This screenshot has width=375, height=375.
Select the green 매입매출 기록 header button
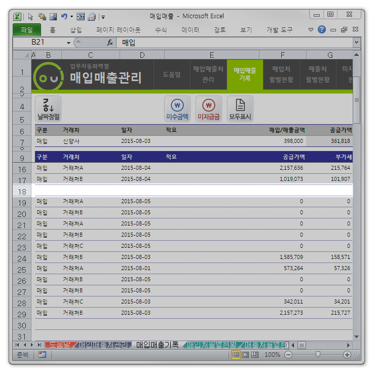pos(245,74)
